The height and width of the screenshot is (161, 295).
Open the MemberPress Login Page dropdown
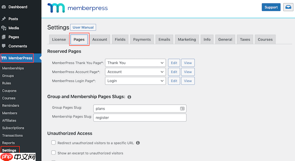(x=135, y=81)
